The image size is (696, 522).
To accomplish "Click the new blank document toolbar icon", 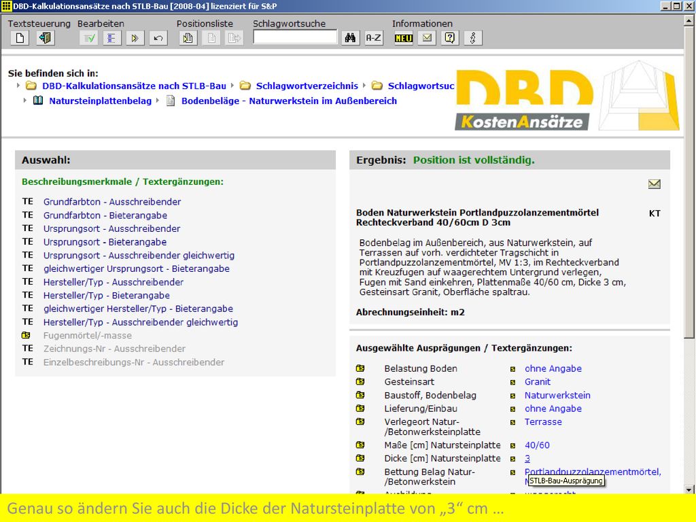I will [20, 38].
